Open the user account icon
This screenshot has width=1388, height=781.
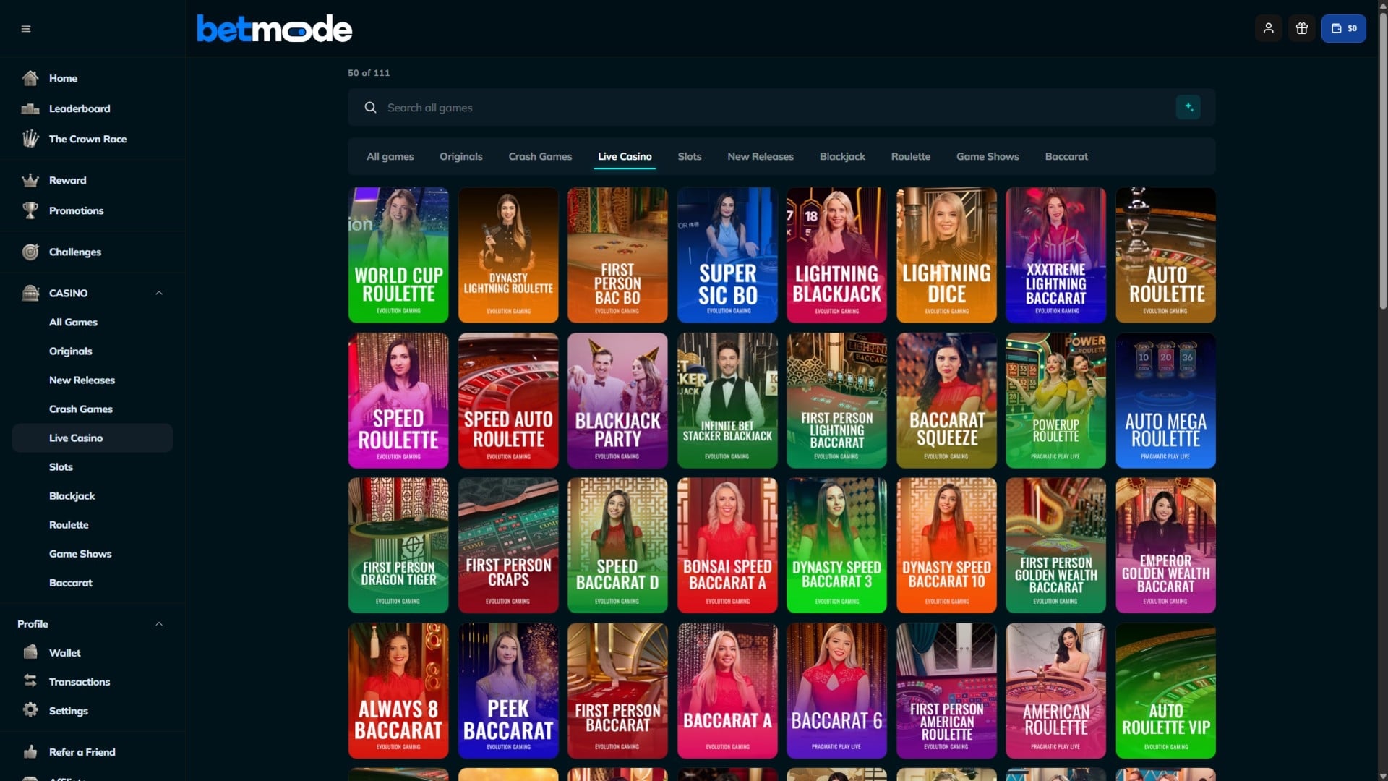click(x=1268, y=28)
